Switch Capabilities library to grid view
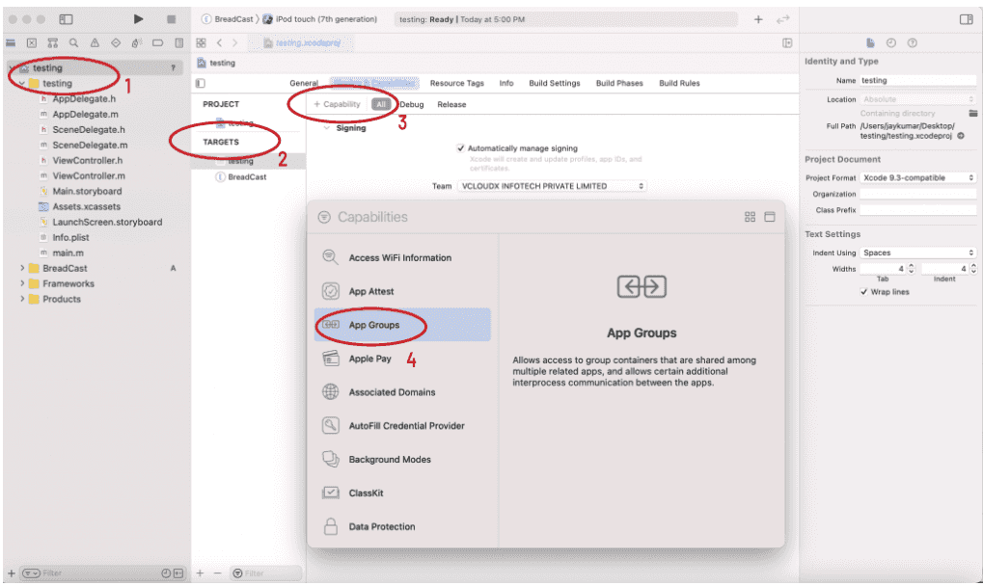The image size is (983, 586). coord(750,217)
